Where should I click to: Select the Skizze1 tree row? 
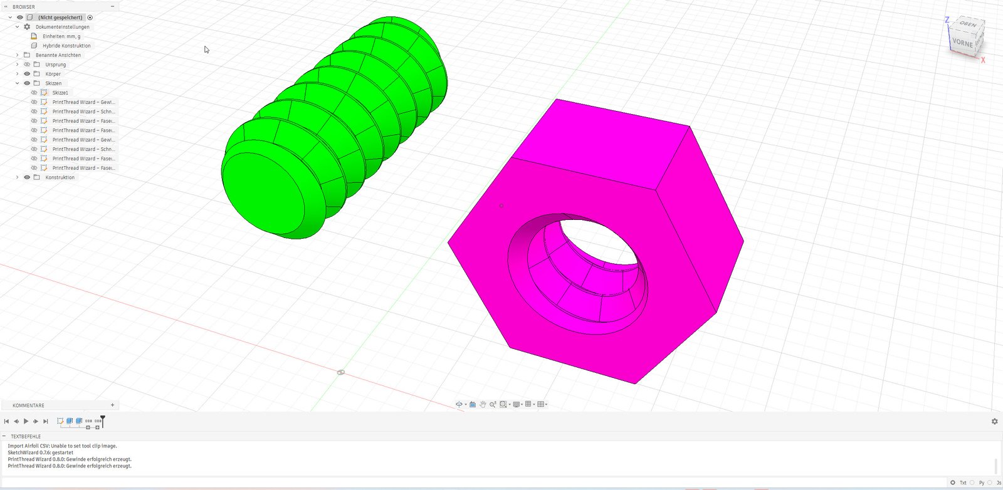[61, 93]
